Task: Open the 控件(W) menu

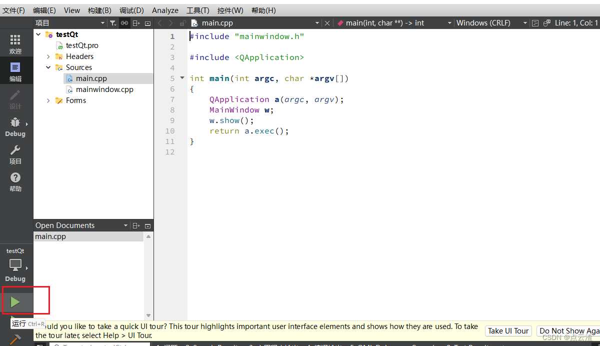Action: 230,10
